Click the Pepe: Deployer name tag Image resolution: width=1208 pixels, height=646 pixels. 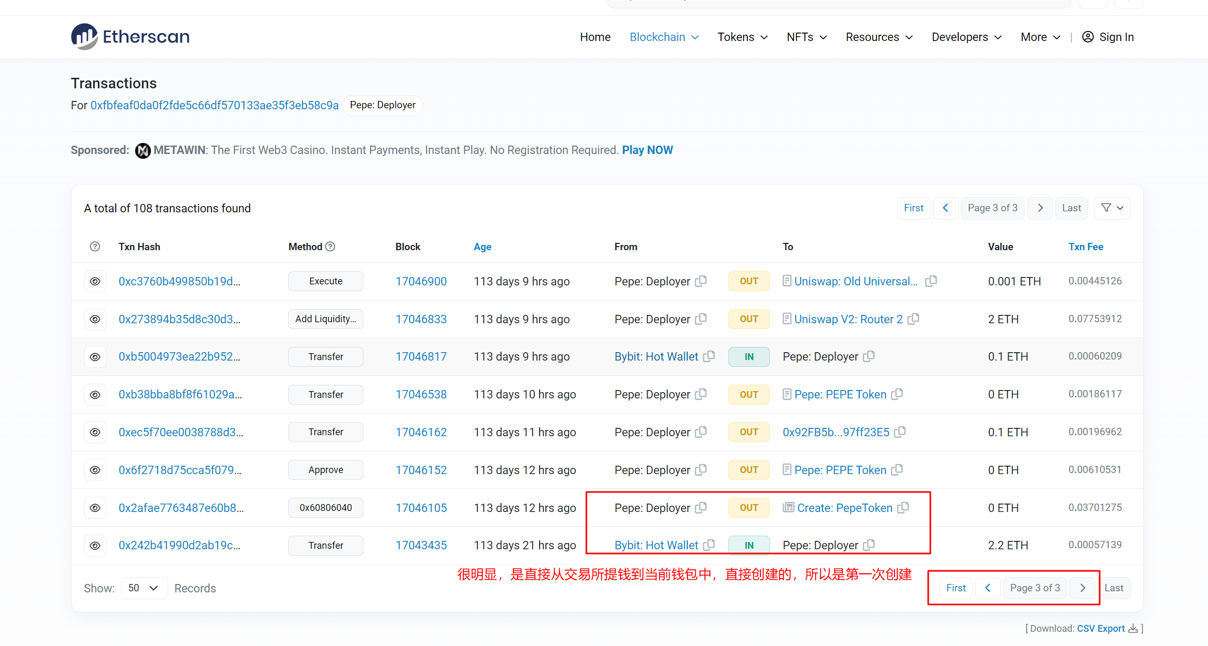point(382,105)
